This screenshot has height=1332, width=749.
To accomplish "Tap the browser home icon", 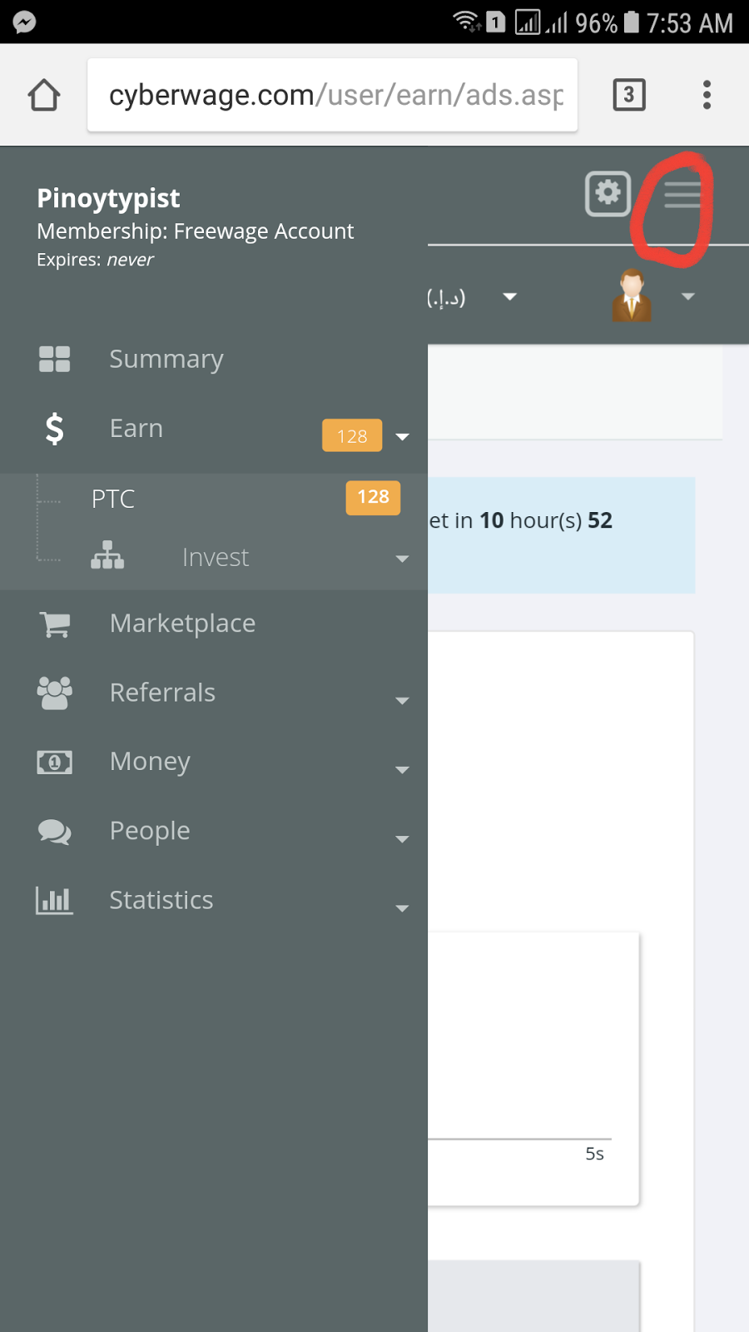I will pyautogui.click(x=44, y=95).
